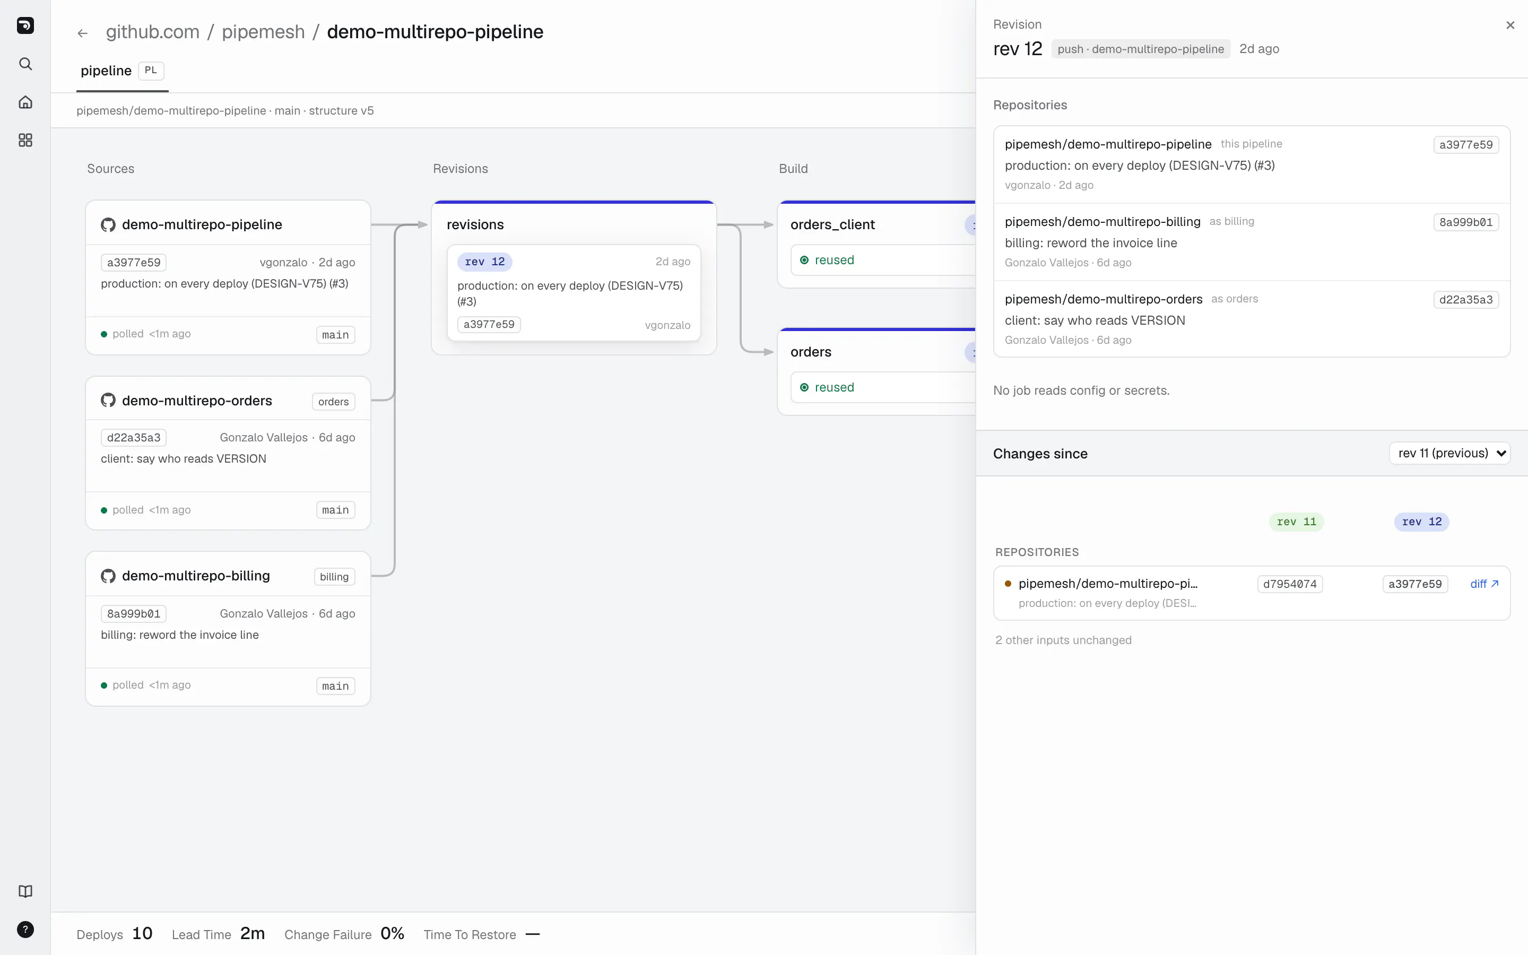Click github.com breadcrumb

[x=152, y=32]
